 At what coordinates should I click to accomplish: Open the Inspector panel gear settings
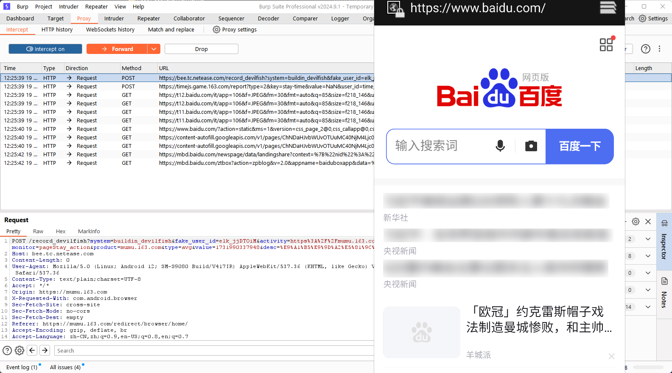[x=636, y=221]
